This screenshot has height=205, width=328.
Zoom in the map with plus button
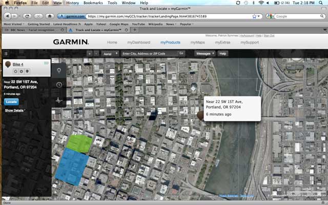point(90,53)
